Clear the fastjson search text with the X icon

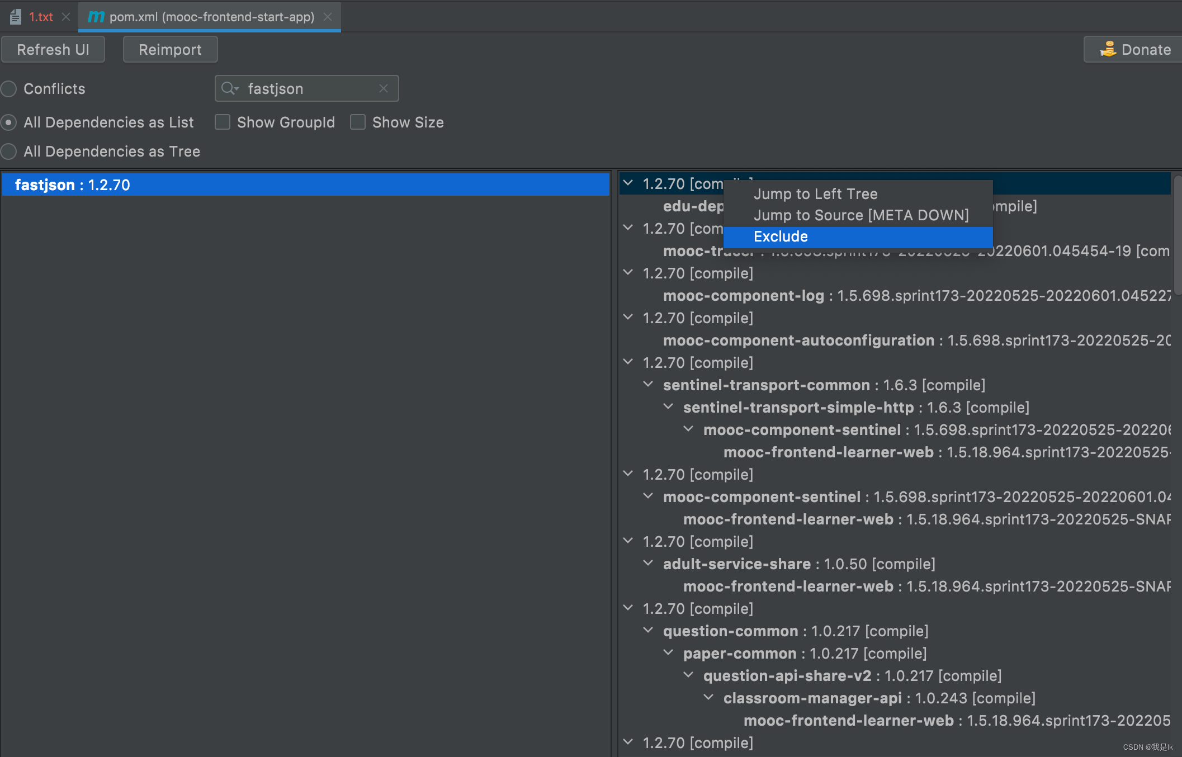[384, 88]
